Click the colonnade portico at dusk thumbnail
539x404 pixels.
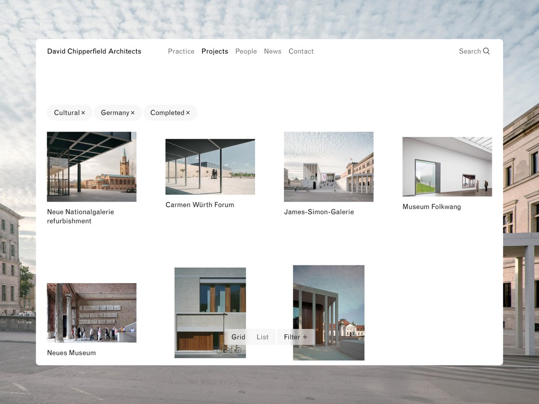[329, 313]
